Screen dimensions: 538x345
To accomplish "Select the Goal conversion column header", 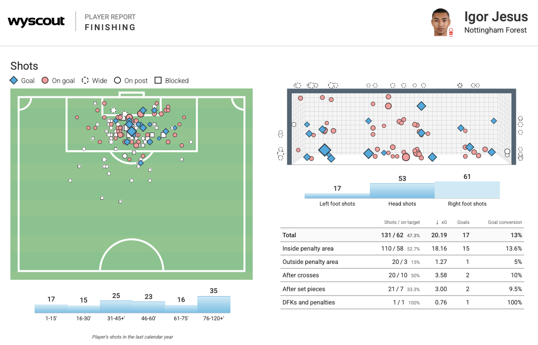I will pos(505,222).
